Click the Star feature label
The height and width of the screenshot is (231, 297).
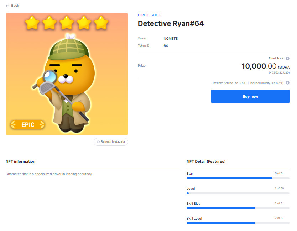pyautogui.click(x=190, y=174)
